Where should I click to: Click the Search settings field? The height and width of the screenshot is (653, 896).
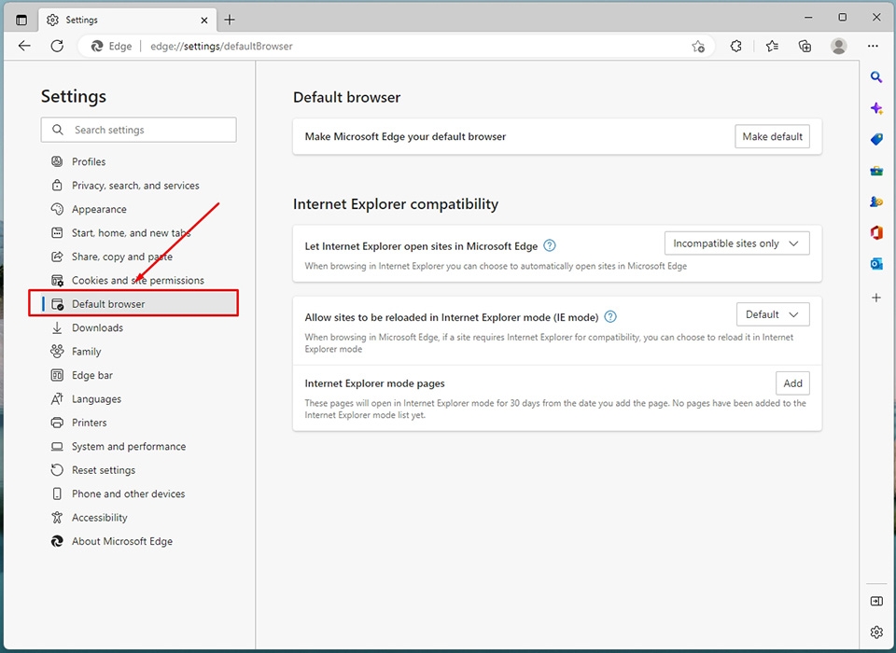tap(138, 130)
